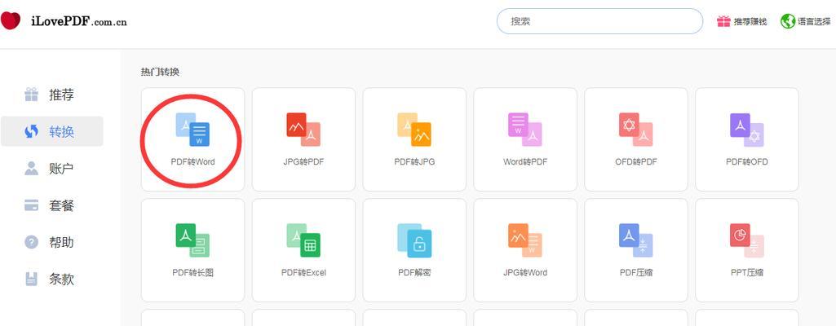Image resolution: width=836 pixels, height=326 pixels.
Task: Click the OFD转PDF label text
Action: pyautogui.click(x=636, y=161)
